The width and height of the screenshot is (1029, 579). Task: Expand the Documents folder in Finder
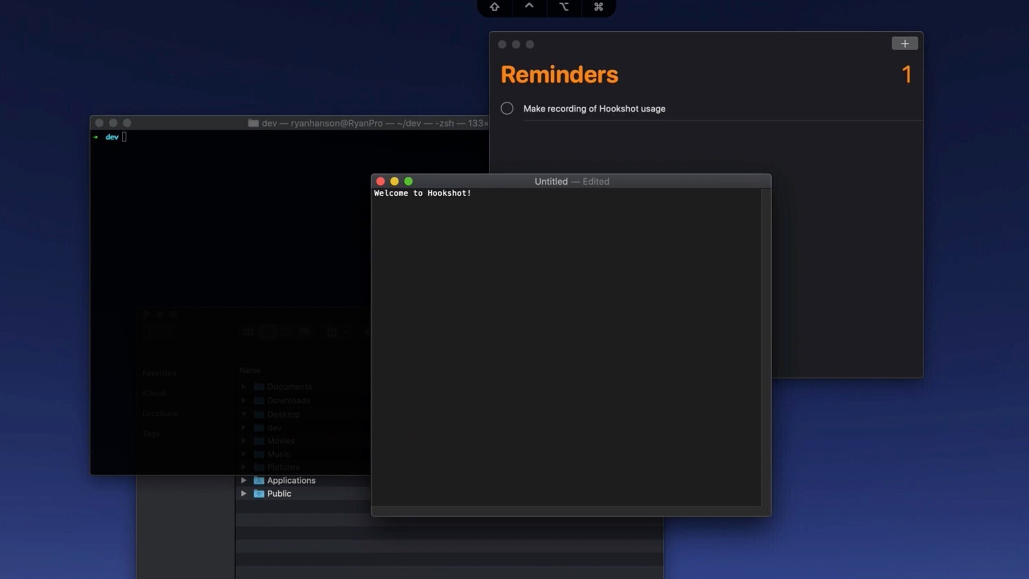(x=244, y=387)
